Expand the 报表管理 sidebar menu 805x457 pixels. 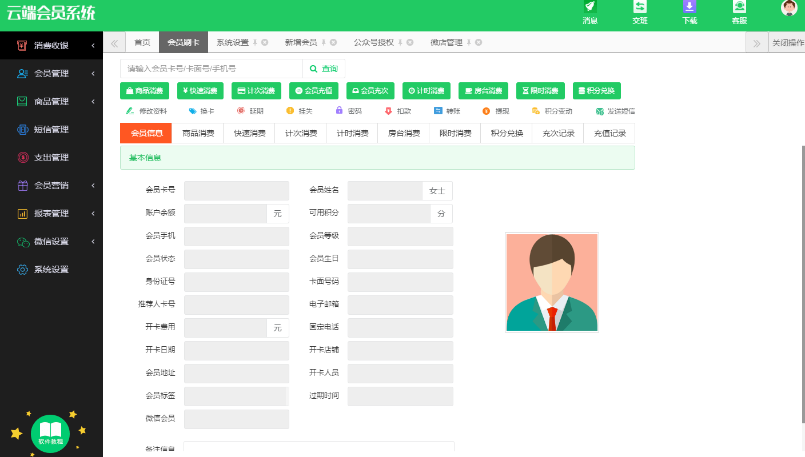[51, 213]
